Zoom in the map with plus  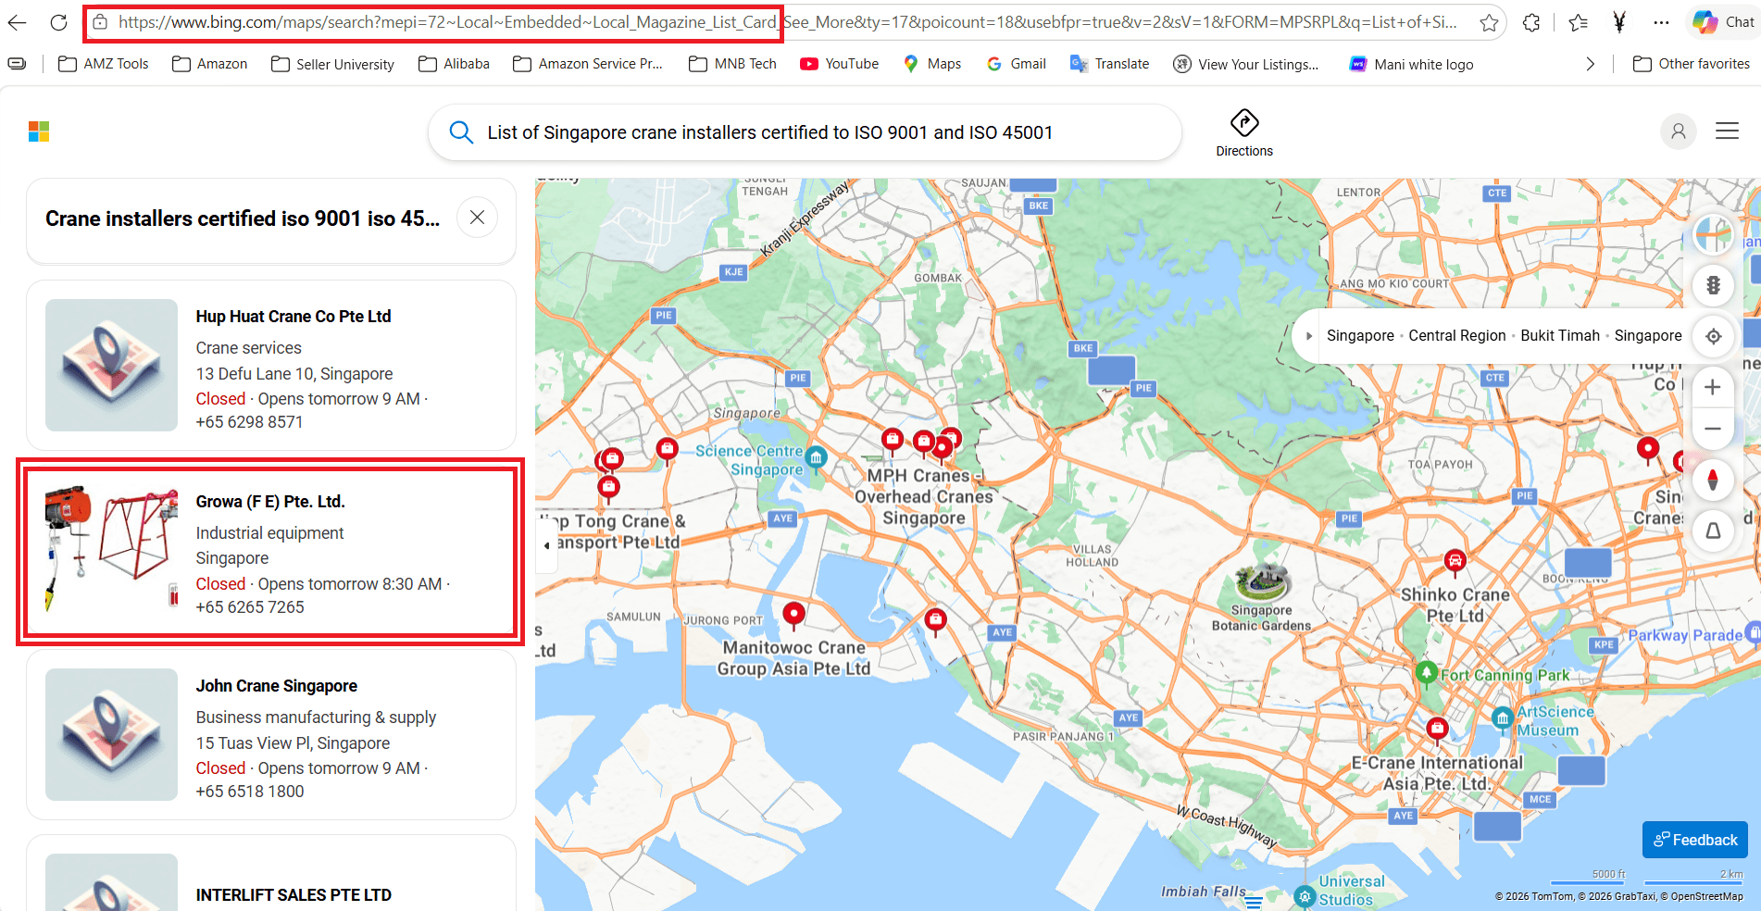pos(1713,387)
